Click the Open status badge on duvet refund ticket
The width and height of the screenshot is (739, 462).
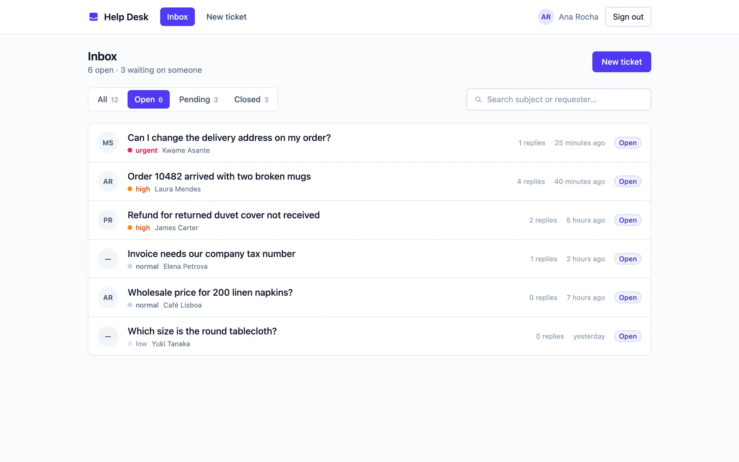pos(628,220)
